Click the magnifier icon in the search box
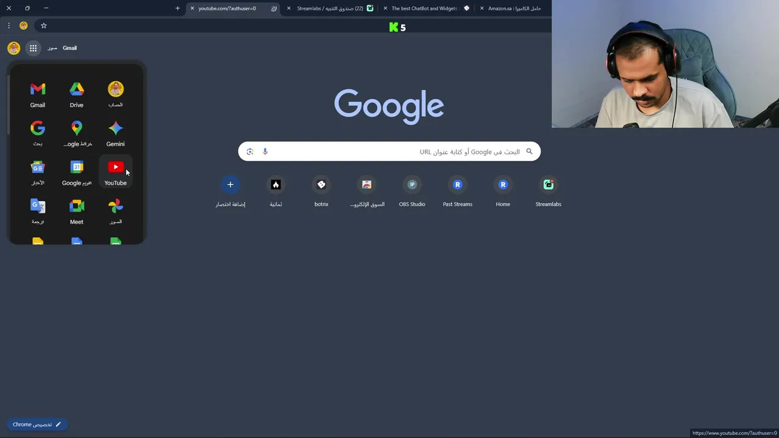The image size is (779, 438). point(529,151)
